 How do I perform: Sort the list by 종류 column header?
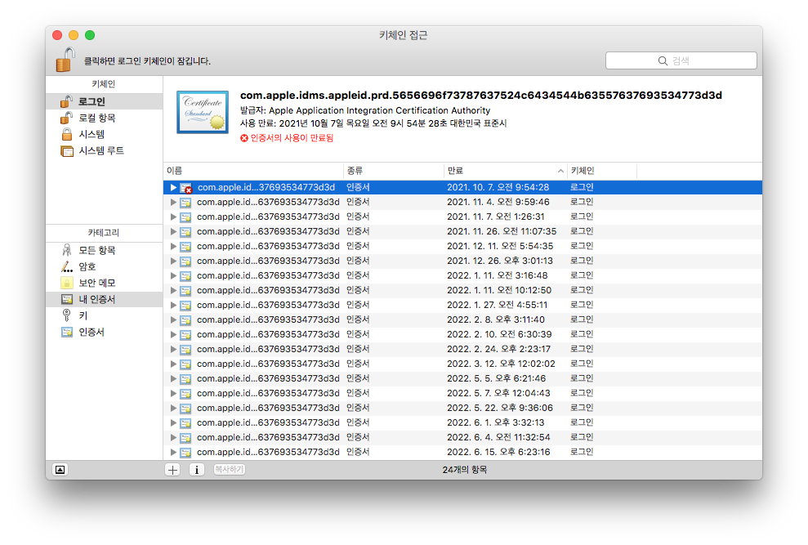(393, 171)
